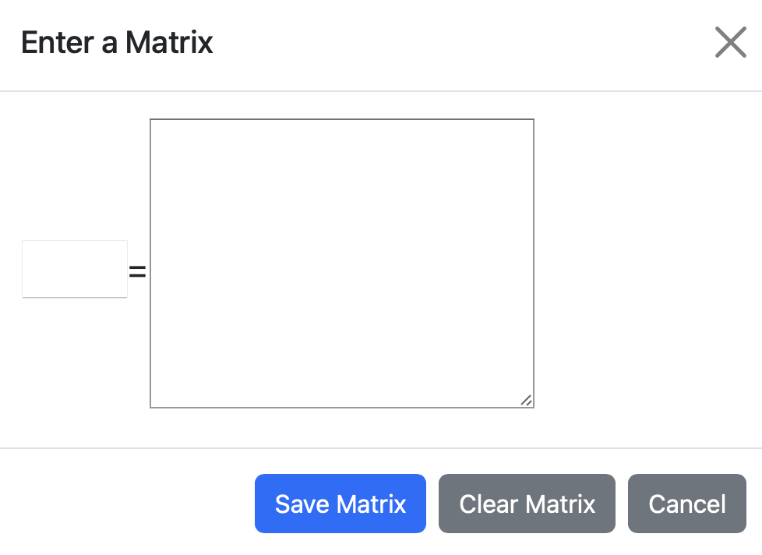This screenshot has height=555, width=762.
Task: Dismiss the dialog with the X icon
Action: (730, 42)
